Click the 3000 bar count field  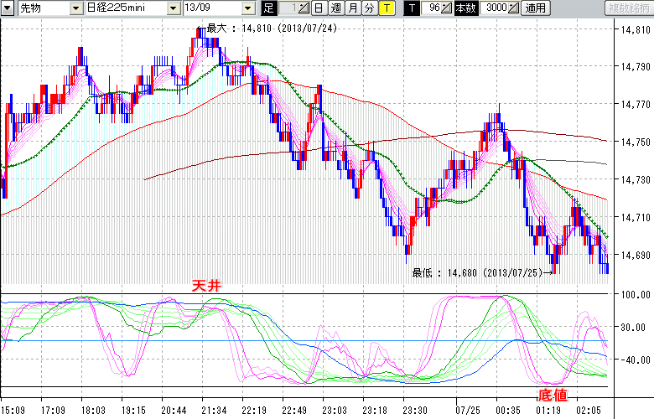point(495,8)
